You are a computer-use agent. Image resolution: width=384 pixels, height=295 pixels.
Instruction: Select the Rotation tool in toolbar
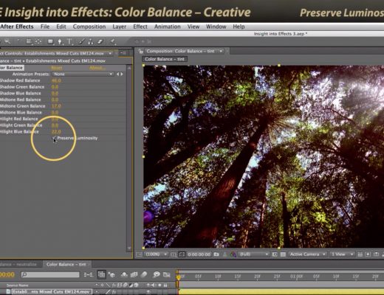(19, 41)
